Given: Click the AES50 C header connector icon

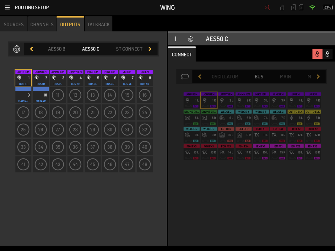Looking at the screenshot, I should coord(191,39).
